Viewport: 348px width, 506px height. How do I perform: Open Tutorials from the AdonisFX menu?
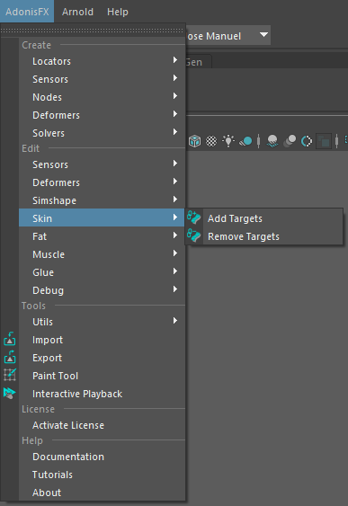(102, 475)
